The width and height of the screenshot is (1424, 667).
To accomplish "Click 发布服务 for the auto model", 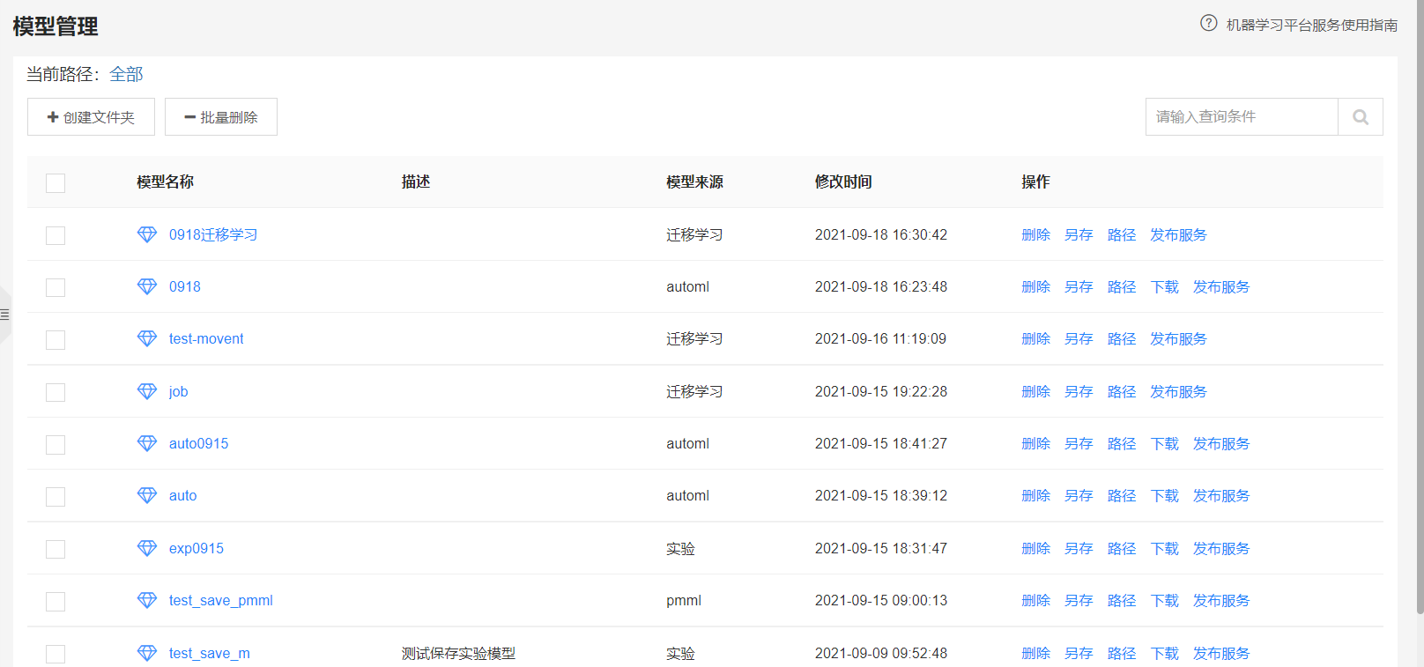I will pyautogui.click(x=1221, y=495).
